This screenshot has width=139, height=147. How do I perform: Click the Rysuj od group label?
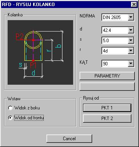91,98
